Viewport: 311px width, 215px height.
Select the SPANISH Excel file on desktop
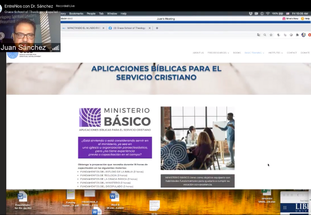266,196
